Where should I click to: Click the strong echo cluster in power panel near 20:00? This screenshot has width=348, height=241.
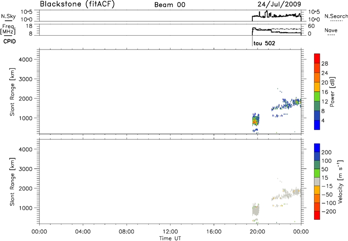tap(255, 120)
